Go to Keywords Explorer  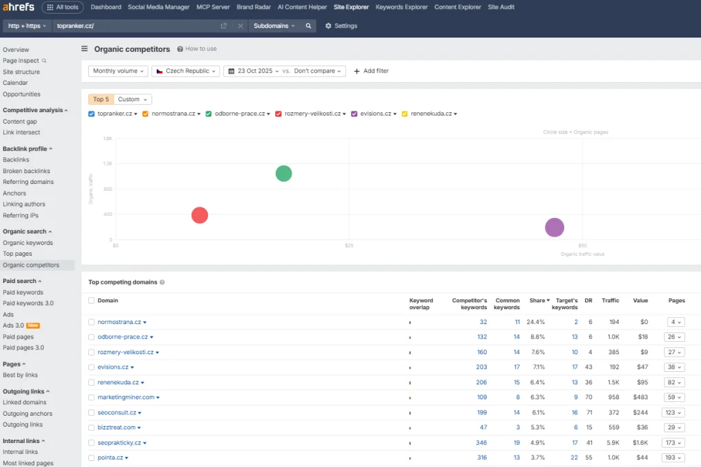pos(401,7)
